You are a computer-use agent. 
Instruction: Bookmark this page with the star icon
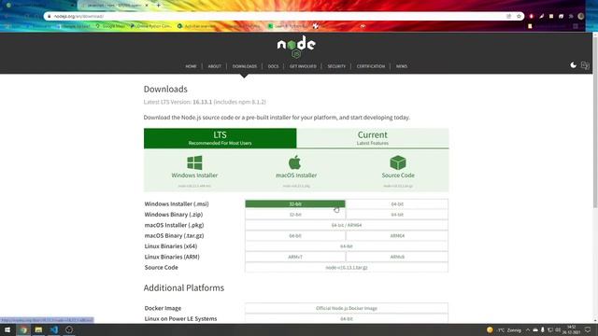(519, 17)
